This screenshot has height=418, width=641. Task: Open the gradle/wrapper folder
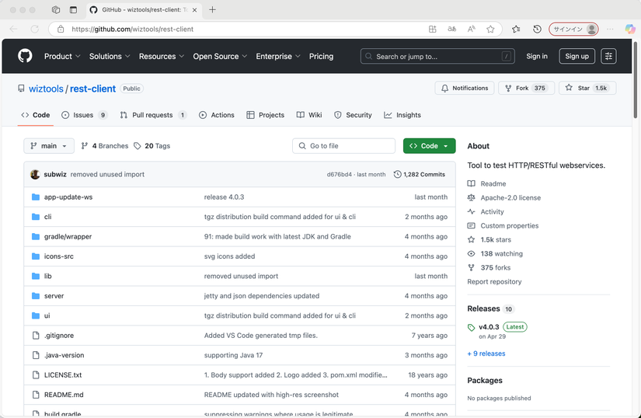click(x=68, y=236)
